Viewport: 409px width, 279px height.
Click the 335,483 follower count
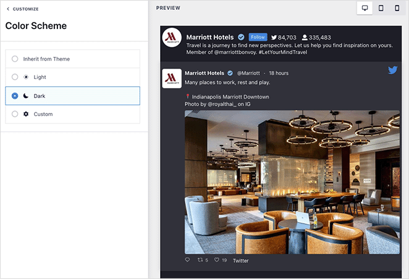point(320,38)
